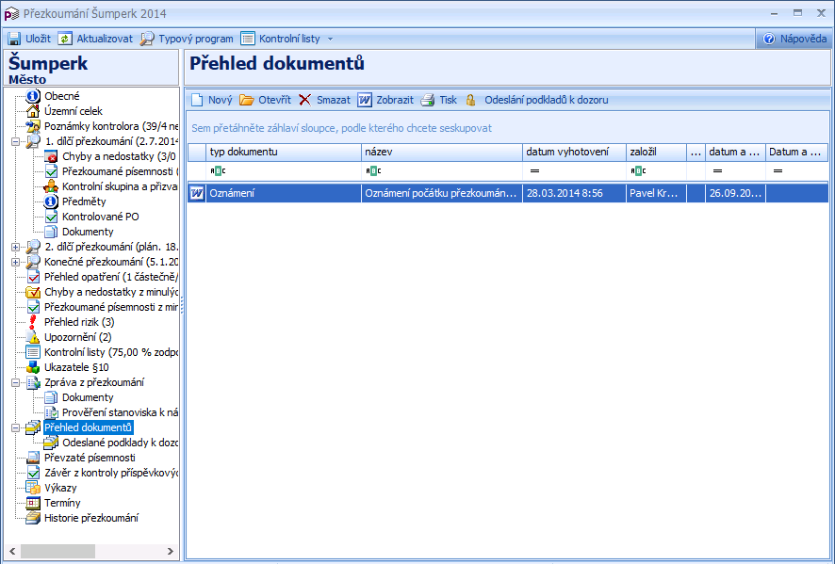Screen dimensions: 835x564
Task: Click the Aktualizovat button label
Action: click(105, 39)
